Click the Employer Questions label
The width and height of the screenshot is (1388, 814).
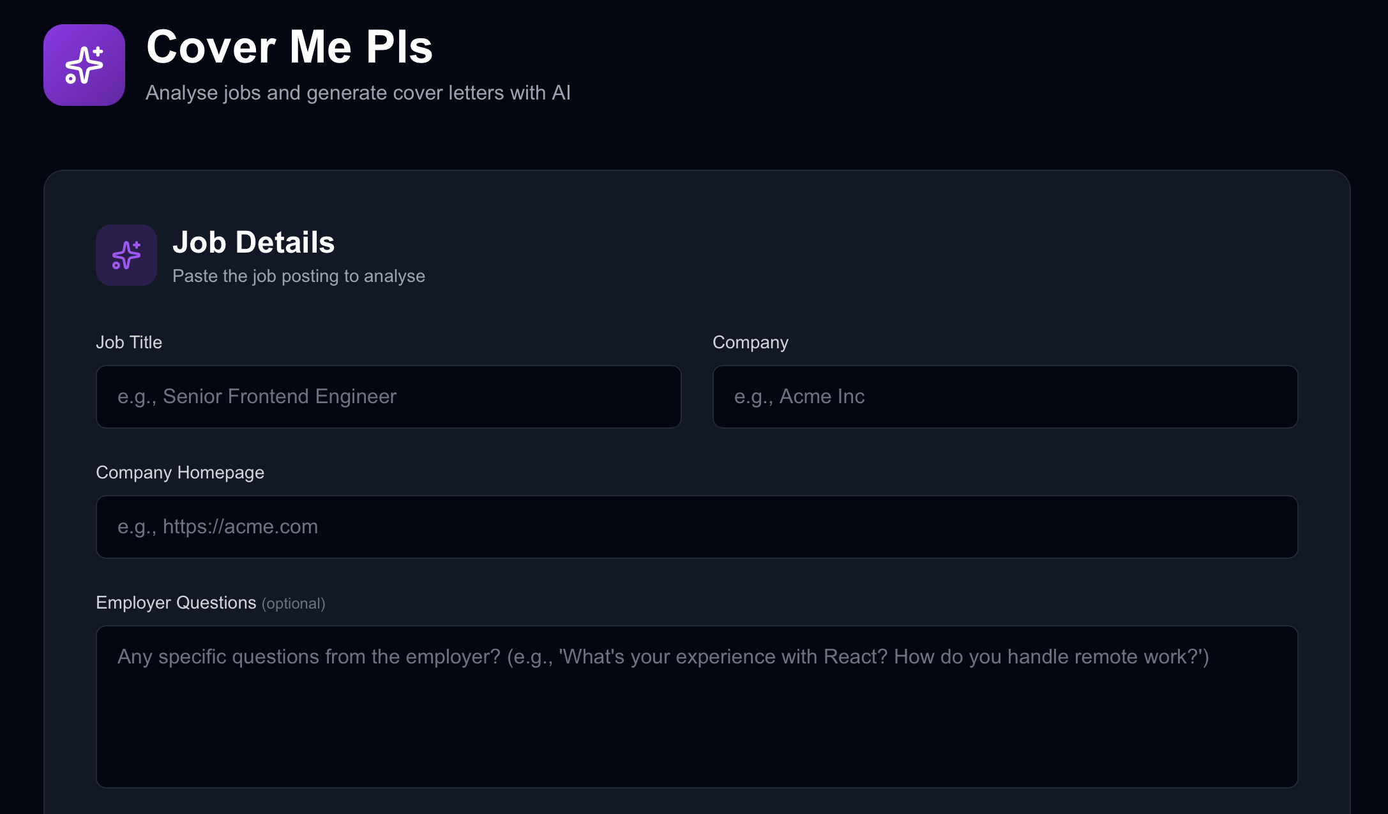[x=176, y=602]
